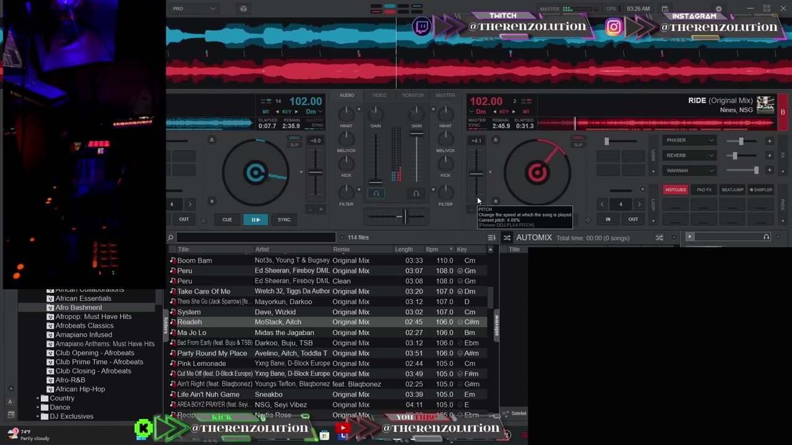The width and height of the screenshot is (792, 445).
Task: Click left deck volume fader
Action: pyautogui.click(x=376, y=182)
